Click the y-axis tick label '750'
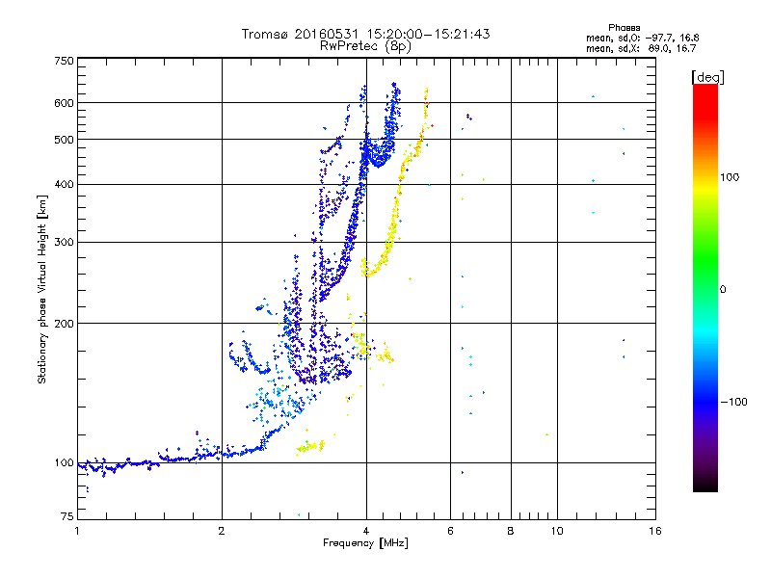 click(64, 61)
